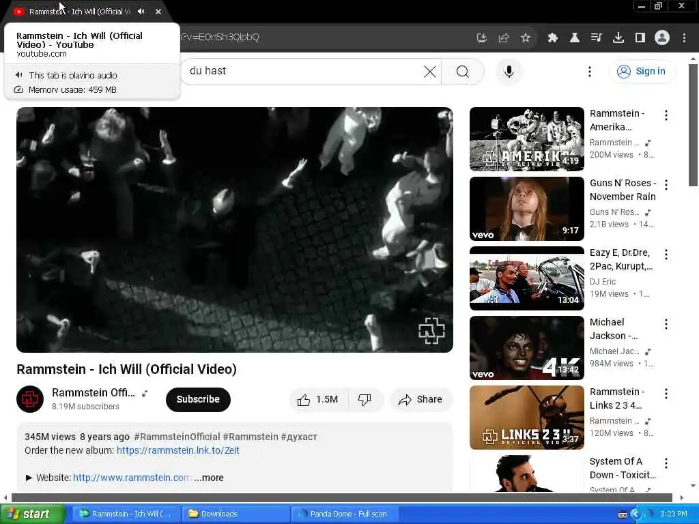Open options for November Rain video

[x=666, y=185]
